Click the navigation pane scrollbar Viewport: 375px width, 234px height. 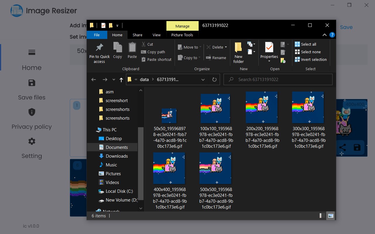click(x=141, y=164)
